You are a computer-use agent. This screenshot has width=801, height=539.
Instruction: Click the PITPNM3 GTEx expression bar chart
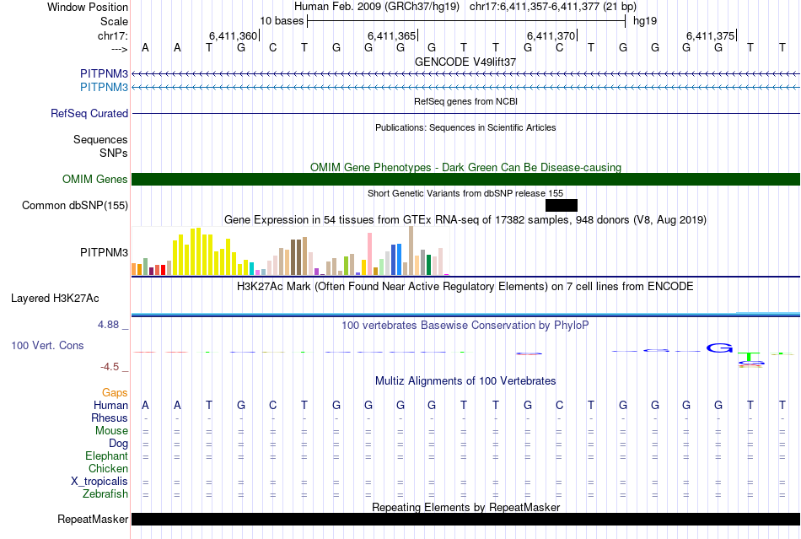(x=290, y=251)
